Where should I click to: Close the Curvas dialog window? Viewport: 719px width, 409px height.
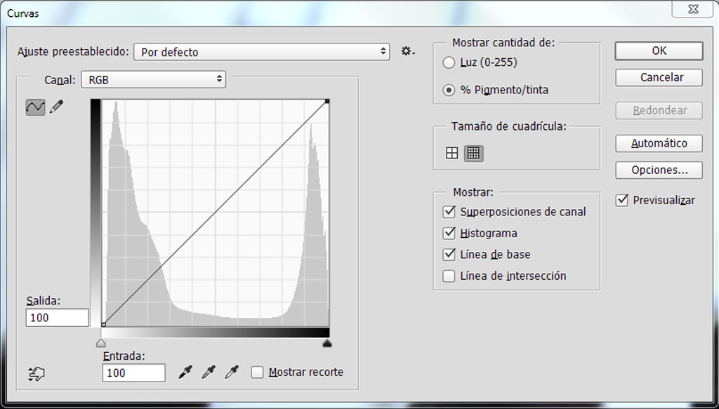click(x=693, y=10)
